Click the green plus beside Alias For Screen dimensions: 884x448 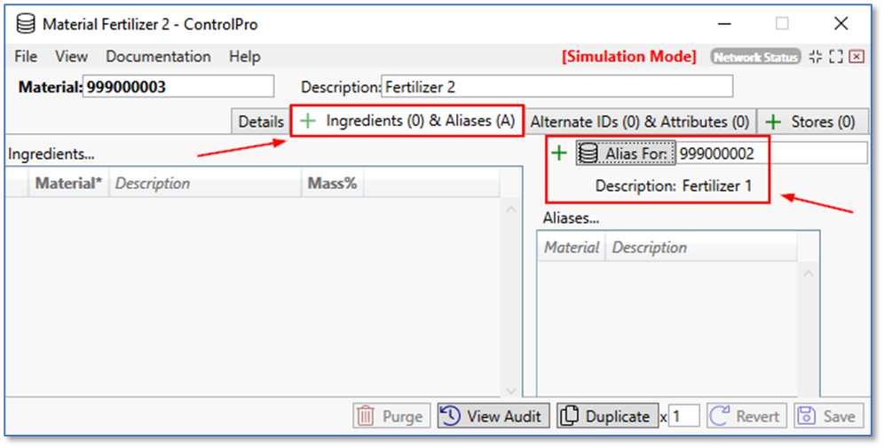click(559, 153)
